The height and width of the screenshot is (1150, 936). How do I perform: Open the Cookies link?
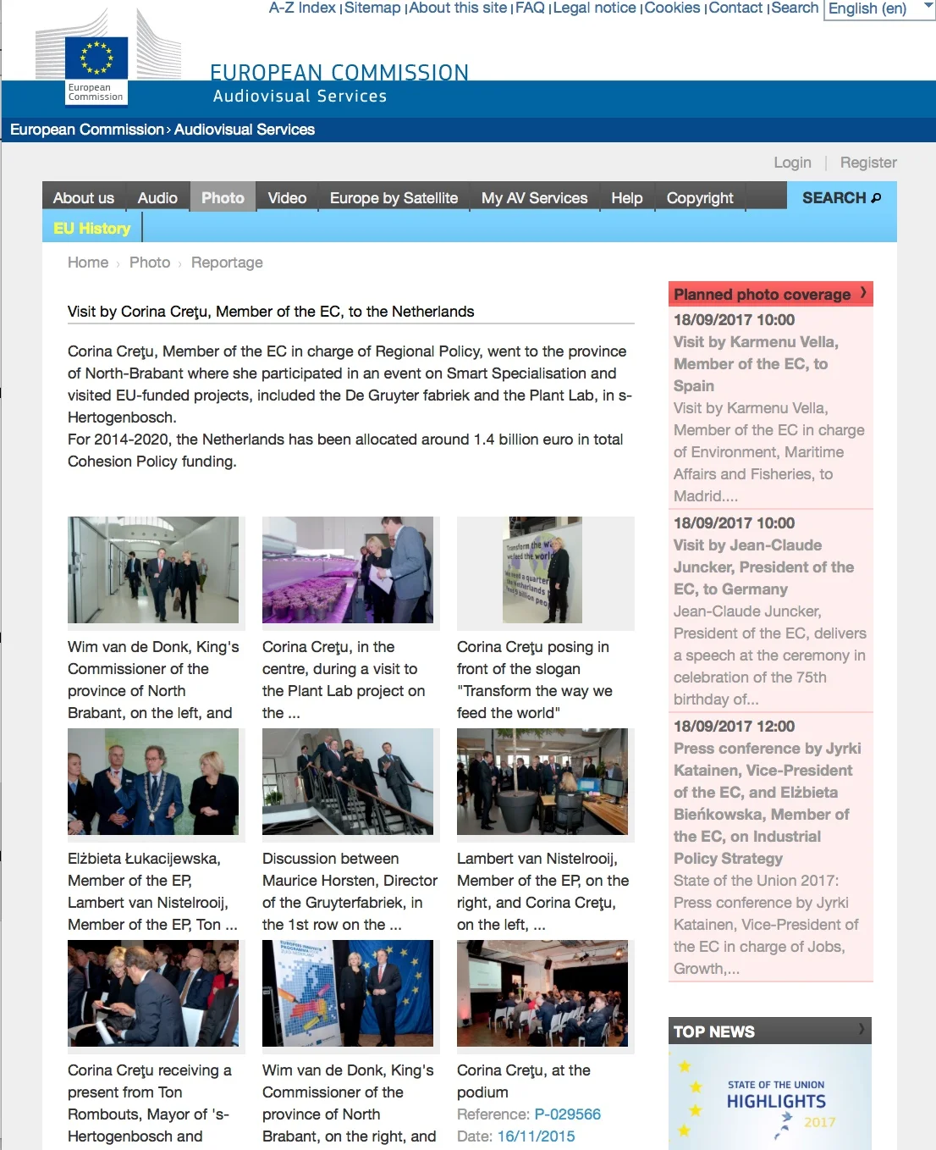click(x=672, y=8)
